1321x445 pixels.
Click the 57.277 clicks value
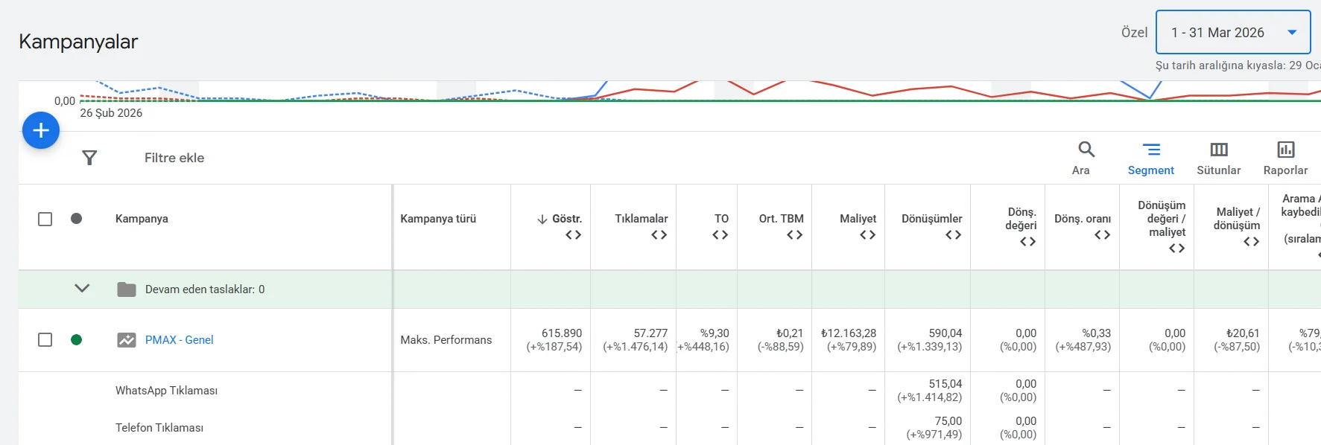tap(650, 333)
